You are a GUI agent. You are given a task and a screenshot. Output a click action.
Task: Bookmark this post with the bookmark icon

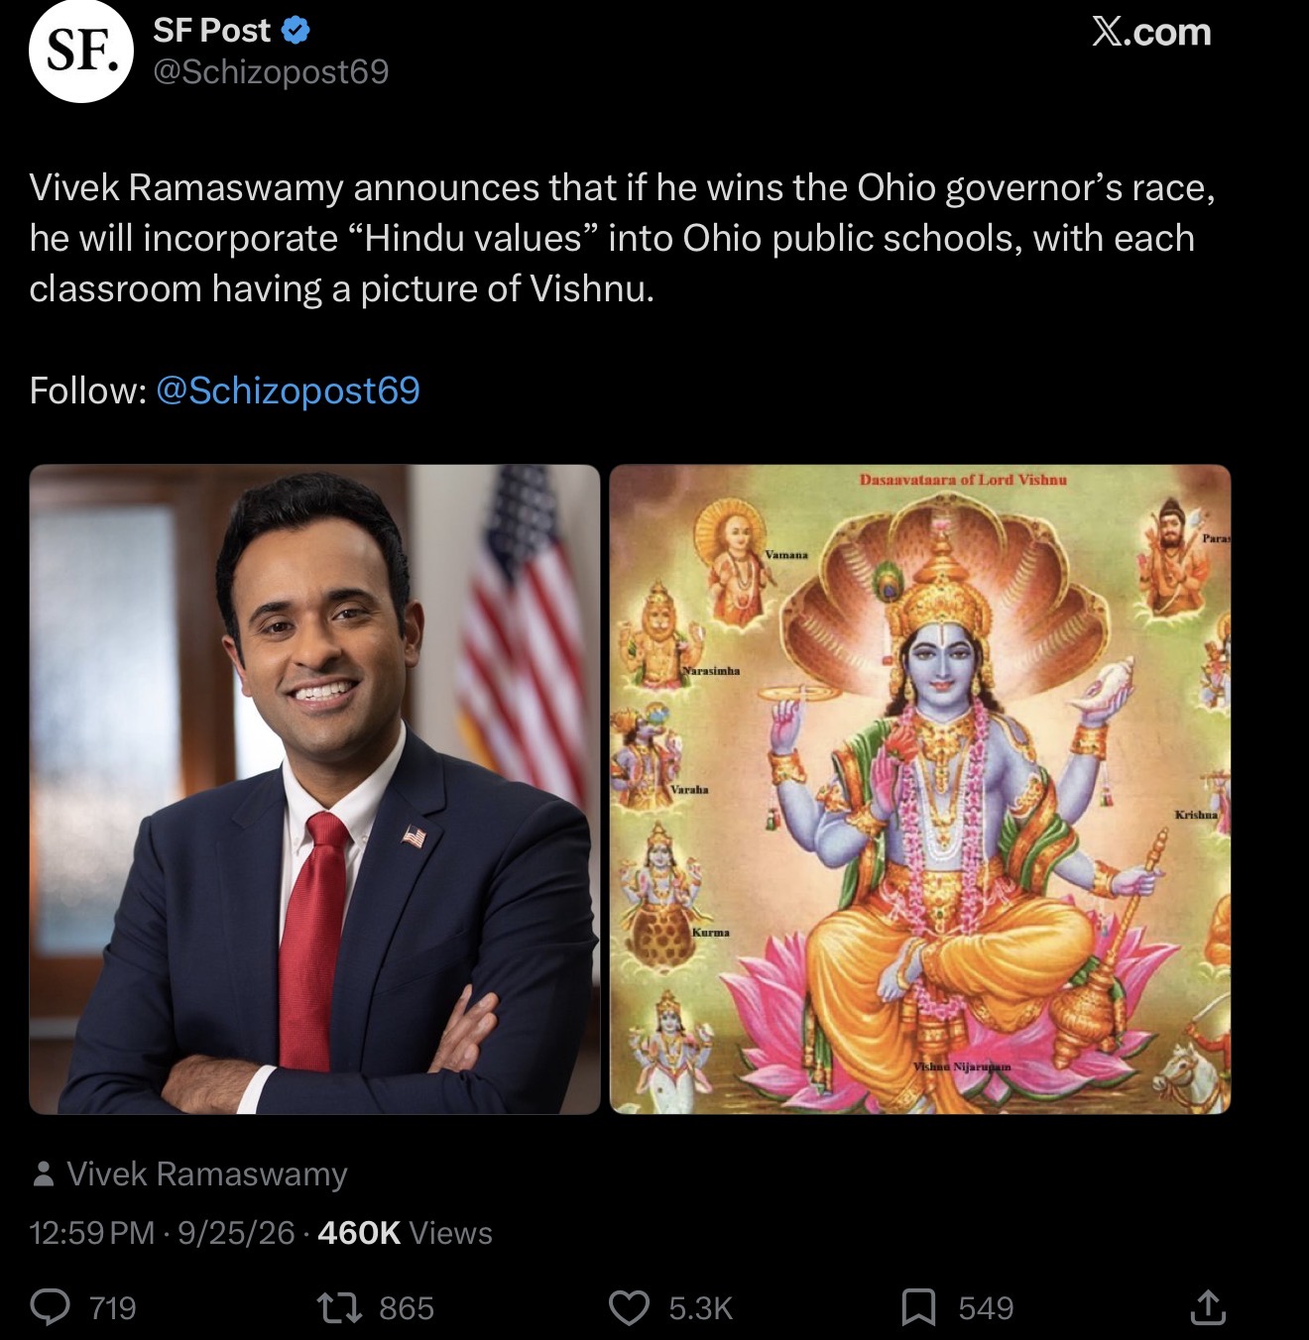pos(918,1307)
